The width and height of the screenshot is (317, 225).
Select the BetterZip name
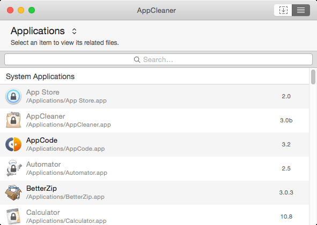[41, 188]
